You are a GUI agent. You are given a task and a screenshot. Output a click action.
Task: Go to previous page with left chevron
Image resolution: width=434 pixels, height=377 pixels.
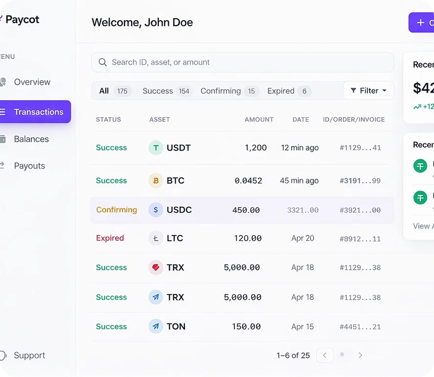[x=325, y=355]
